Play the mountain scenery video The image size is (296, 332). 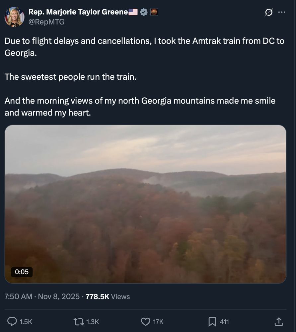(146, 204)
